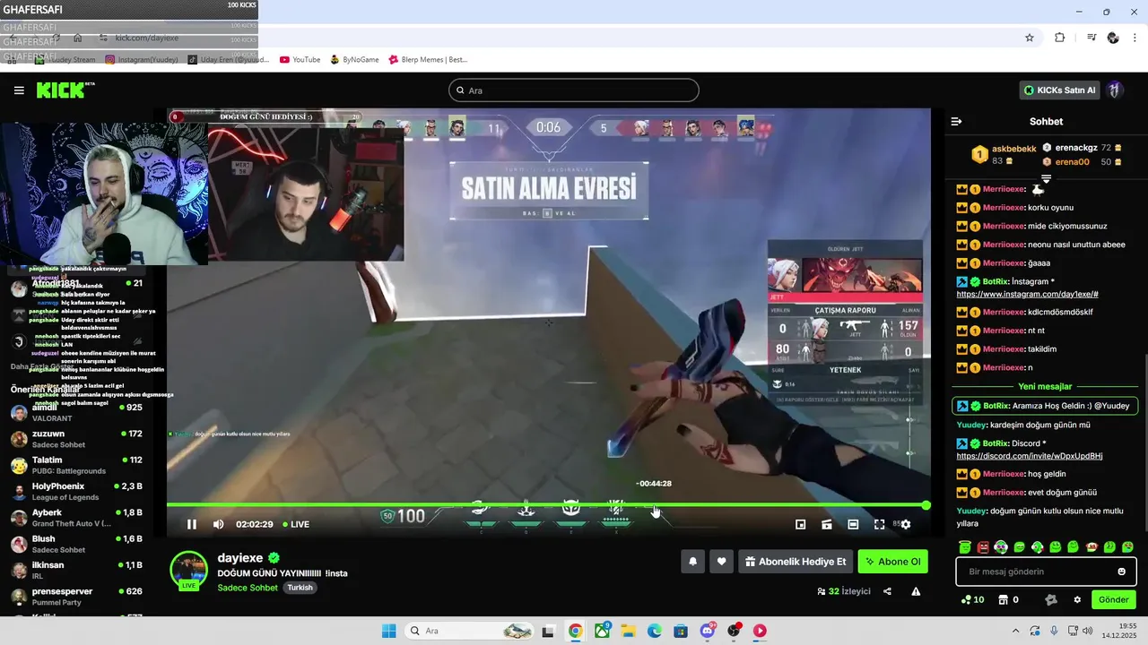This screenshot has height=645, width=1148.
Task: Open Blush Sadece Sohbet channel
Action: 77,544
